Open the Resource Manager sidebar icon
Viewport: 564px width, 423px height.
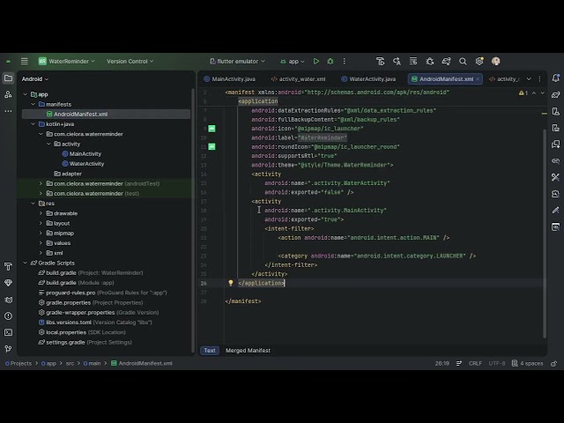click(8, 94)
